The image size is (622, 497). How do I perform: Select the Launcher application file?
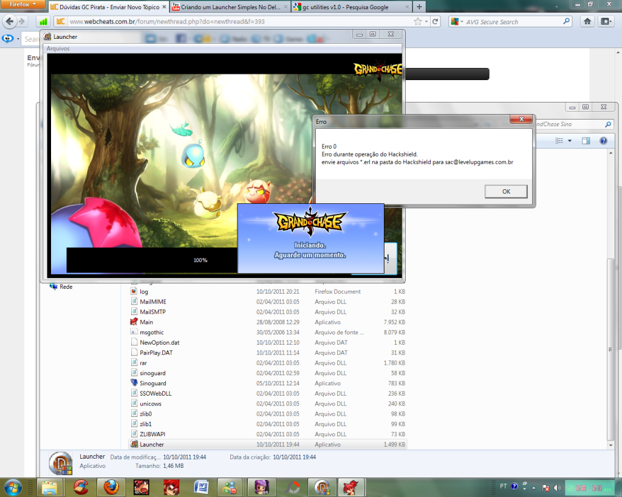[151, 444]
